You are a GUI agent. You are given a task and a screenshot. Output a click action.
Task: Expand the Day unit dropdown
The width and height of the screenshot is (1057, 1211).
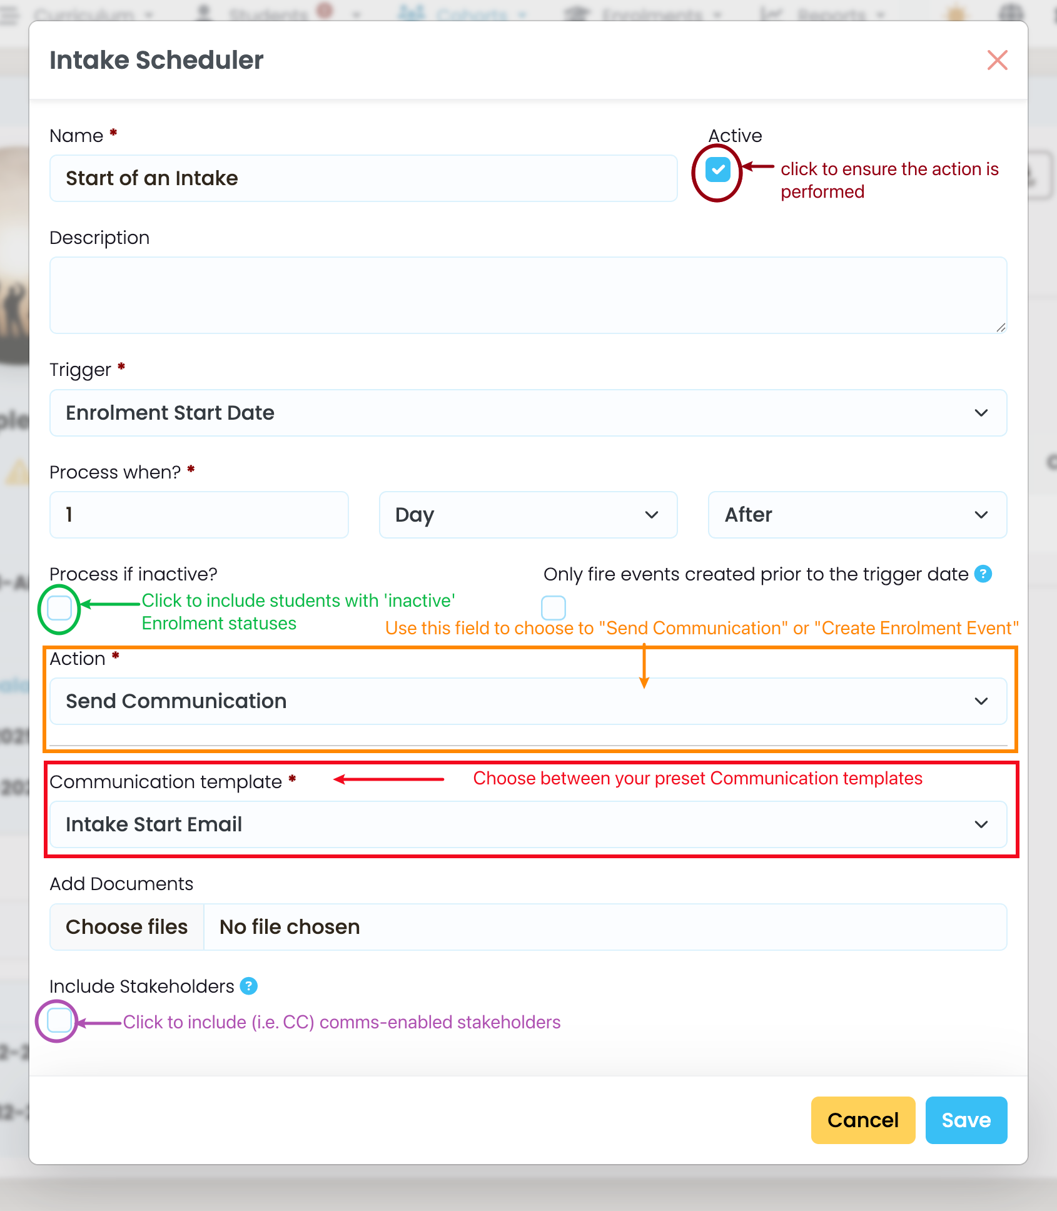[x=528, y=515]
